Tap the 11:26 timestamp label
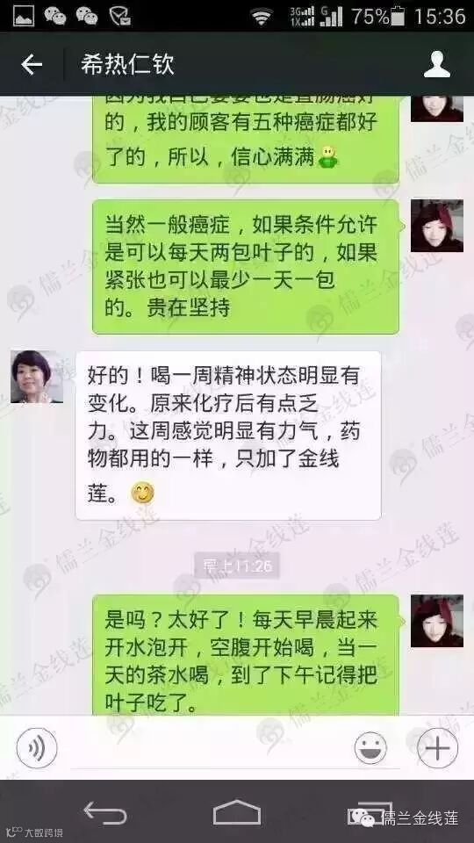 click(237, 566)
